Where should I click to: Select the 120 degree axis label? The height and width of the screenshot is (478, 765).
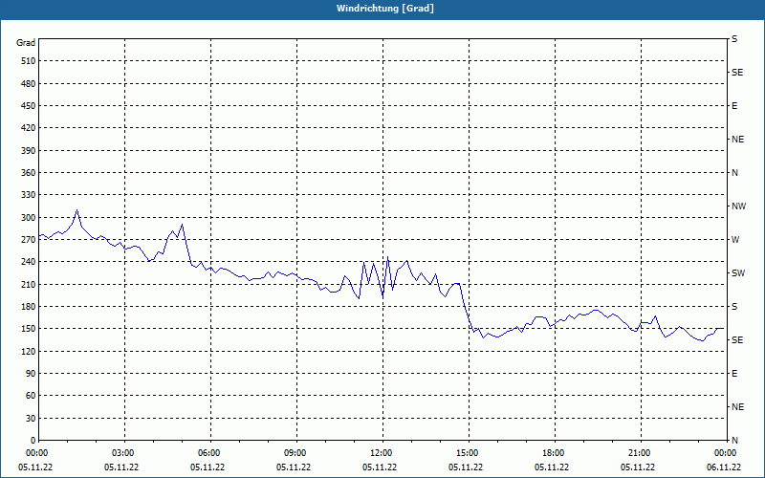tap(29, 351)
